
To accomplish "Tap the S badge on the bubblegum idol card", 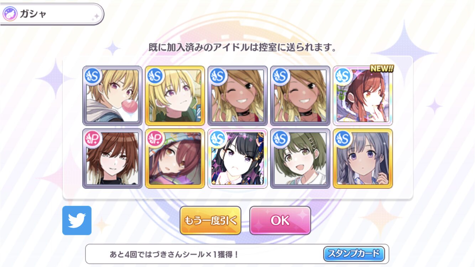I will pos(93,76).
